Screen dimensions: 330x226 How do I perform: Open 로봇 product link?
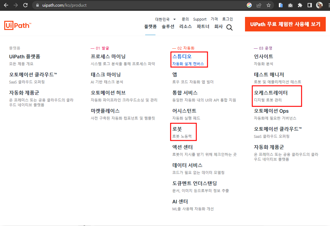point(177,129)
